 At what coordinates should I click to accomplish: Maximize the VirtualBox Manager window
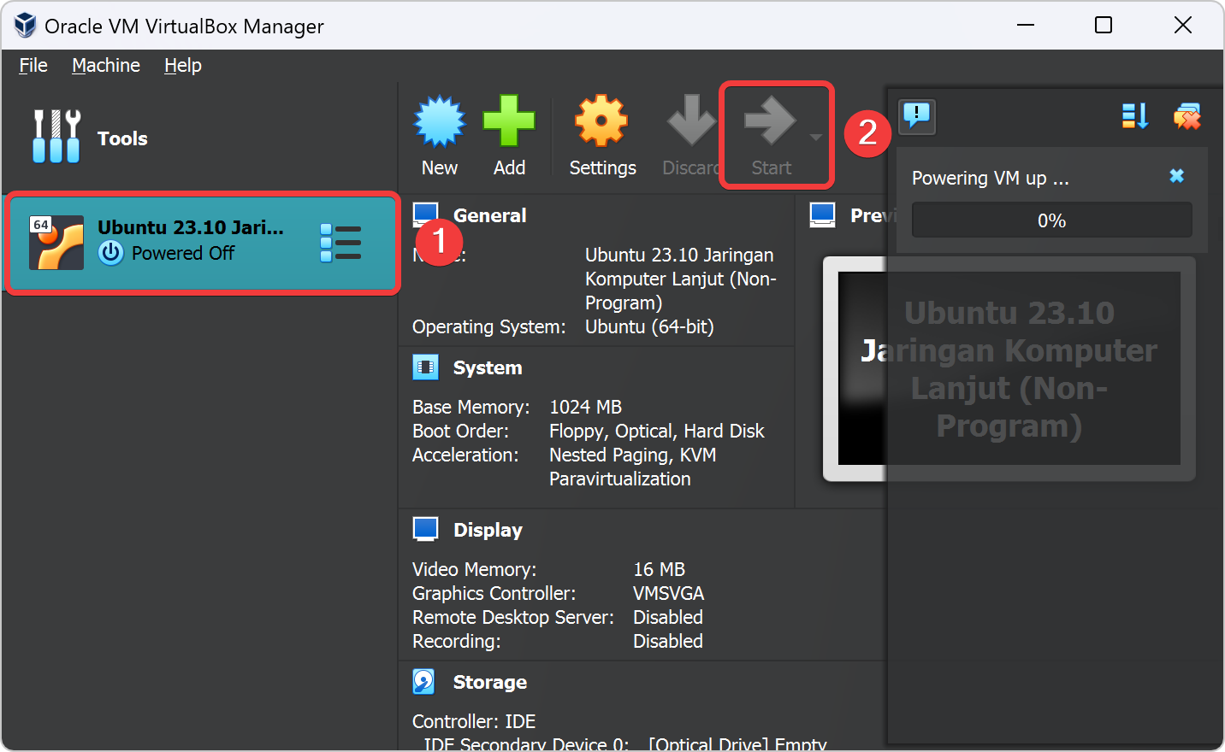point(1104,25)
